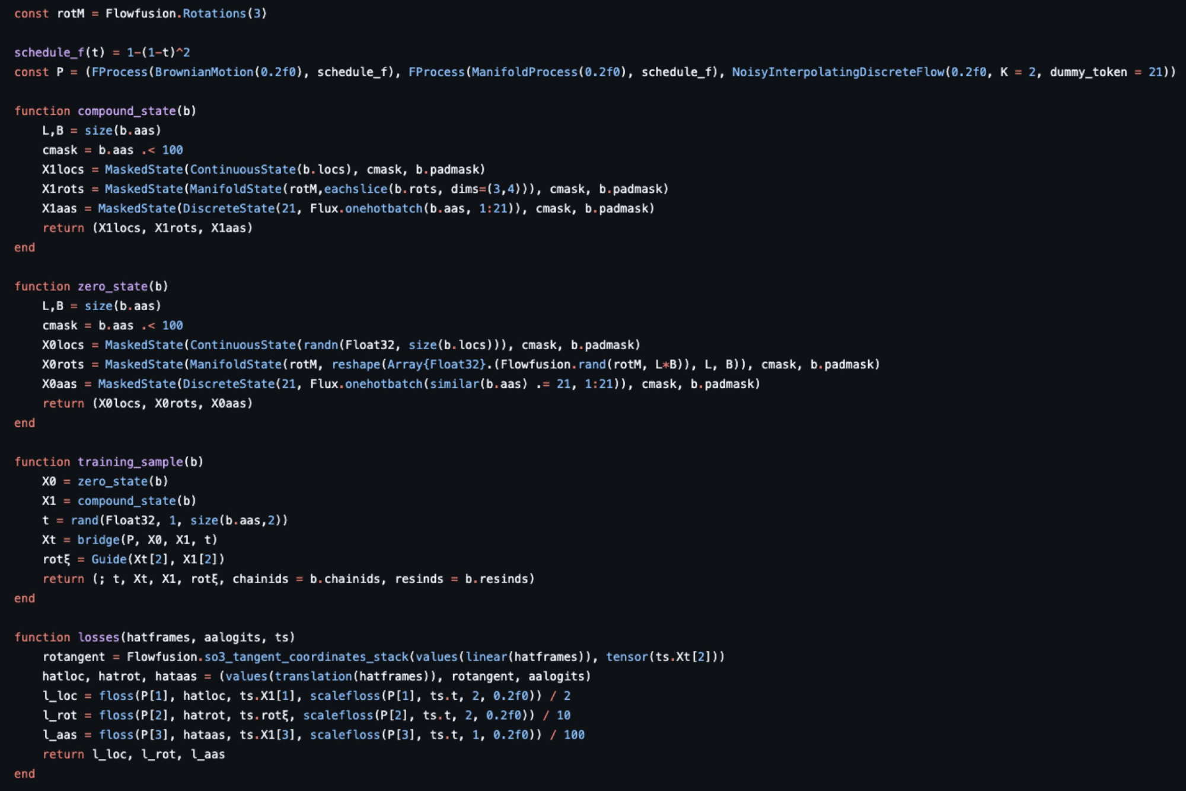The width and height of the screenshot is (1186, 791).
Task: Click training_sample in the function declaration
Action: [x=130, y=462]
